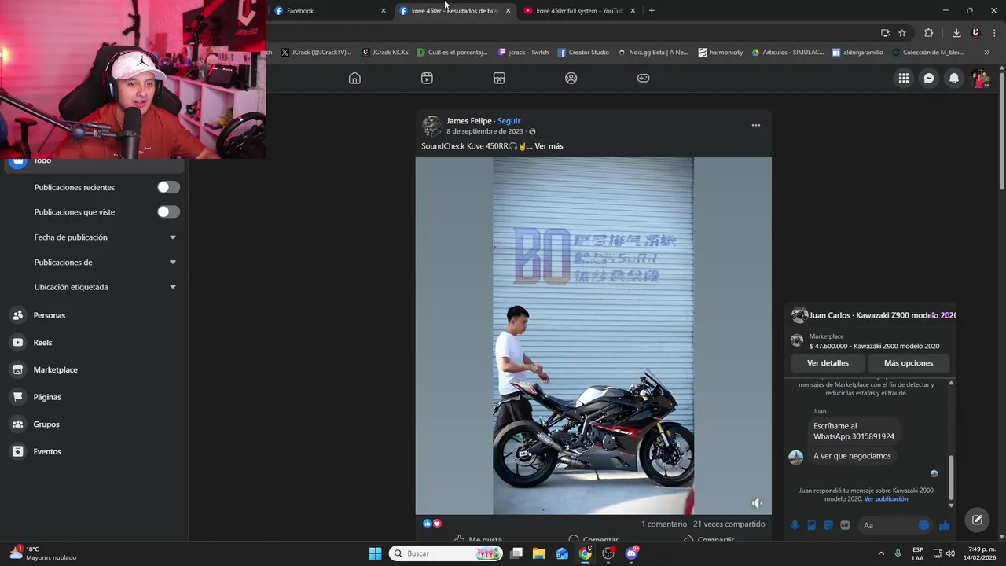Image resolution: width=1006 pixels, height=566 pixels.
Task: Click Ver más on the post text
Action: pos(549,146)
